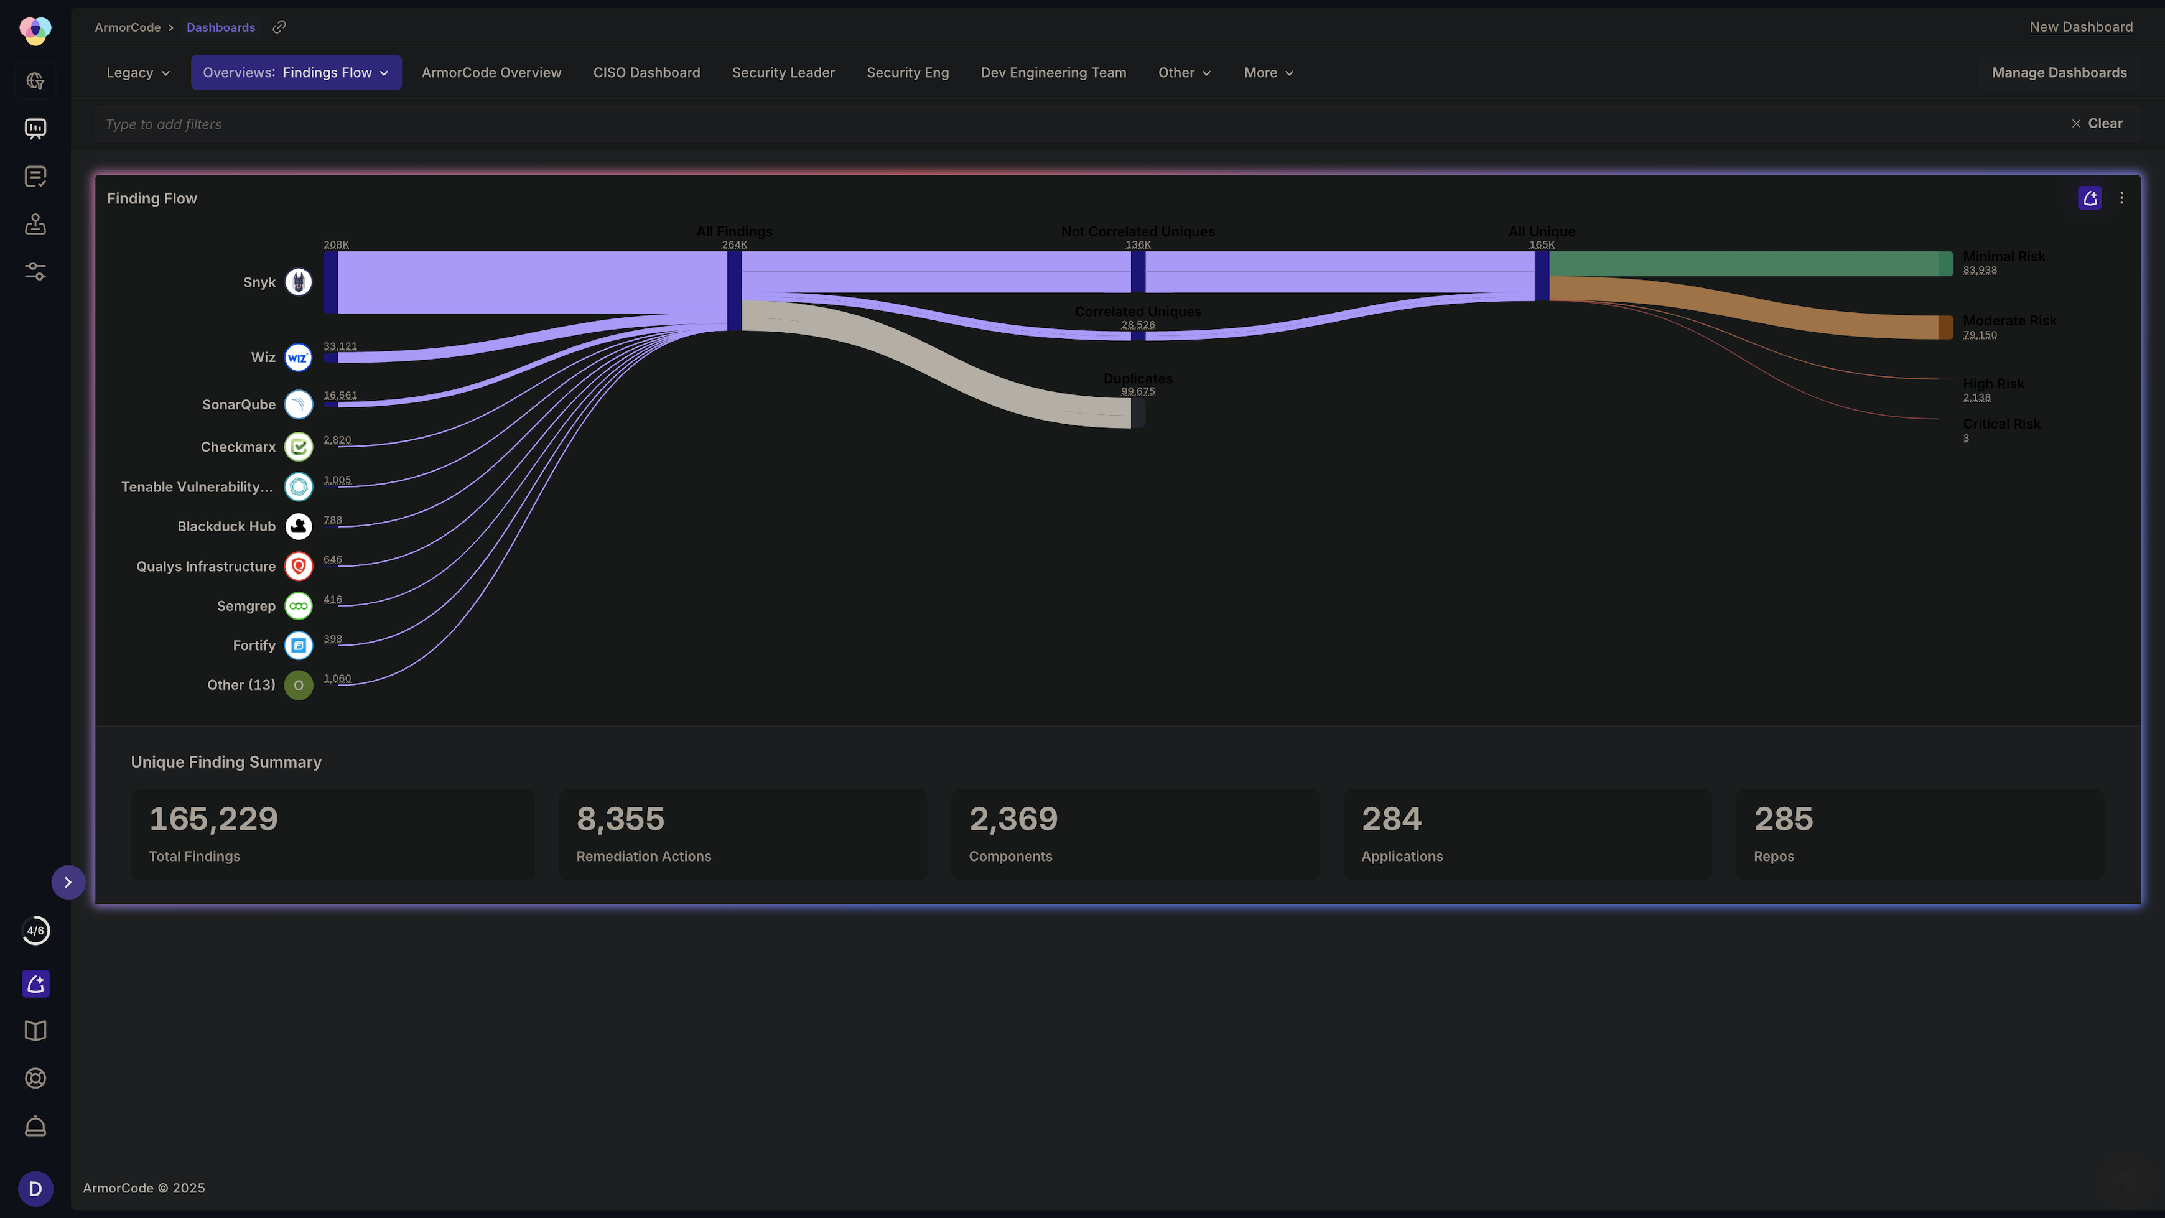Click the Checkmarx source label
This screenshot has width=2165, height=1218.
click(238, 447)
